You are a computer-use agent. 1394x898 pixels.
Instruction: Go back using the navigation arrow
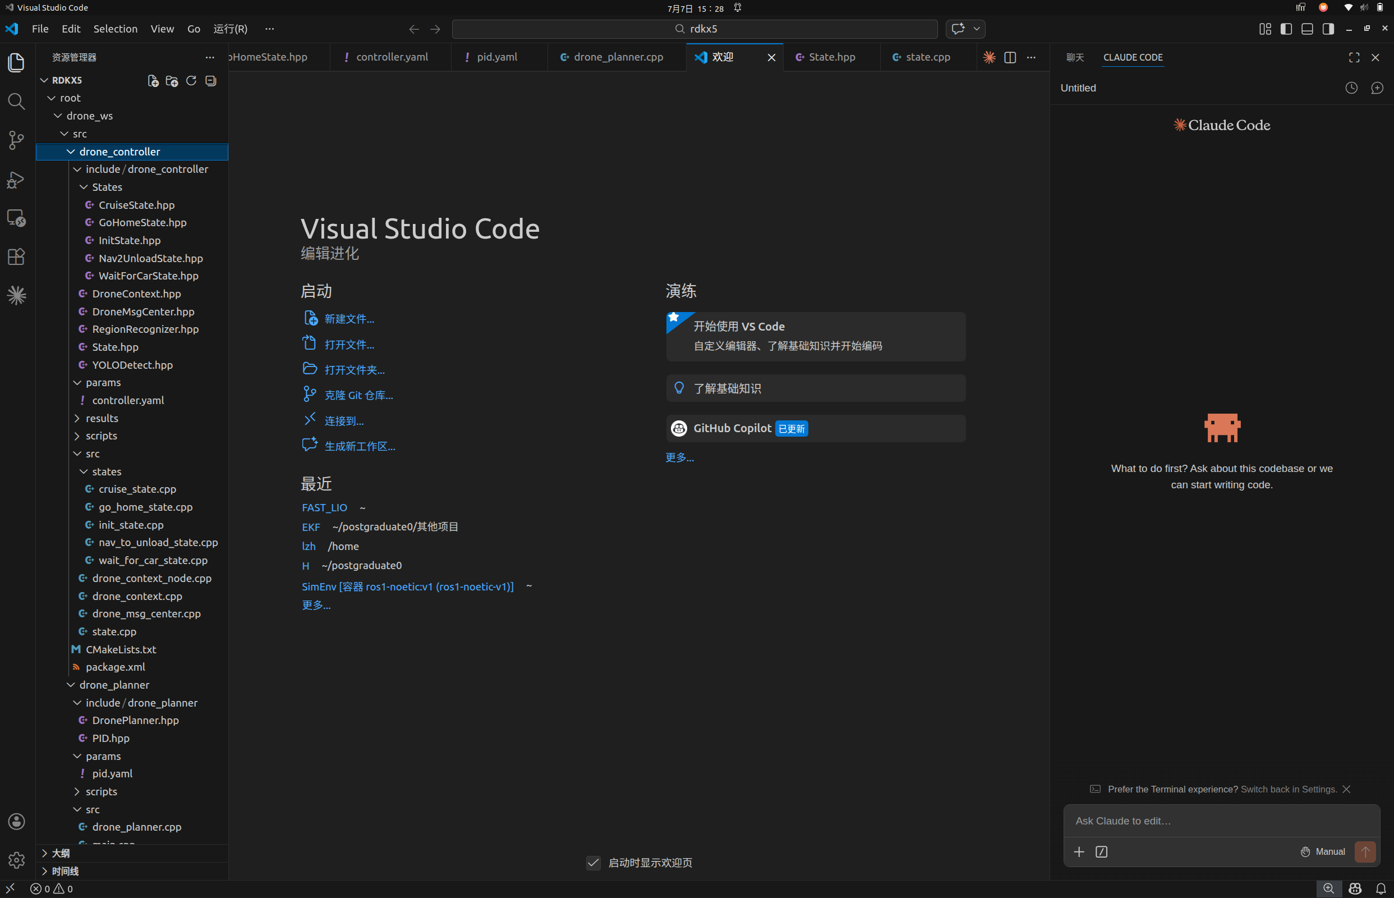click(x=414, y=29)
